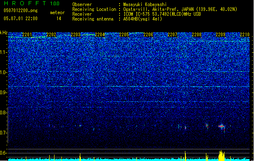The height and width of the screenshot is (161, 254).
Task: Click the 2202 time marker
Action: (x=51, y=35)
